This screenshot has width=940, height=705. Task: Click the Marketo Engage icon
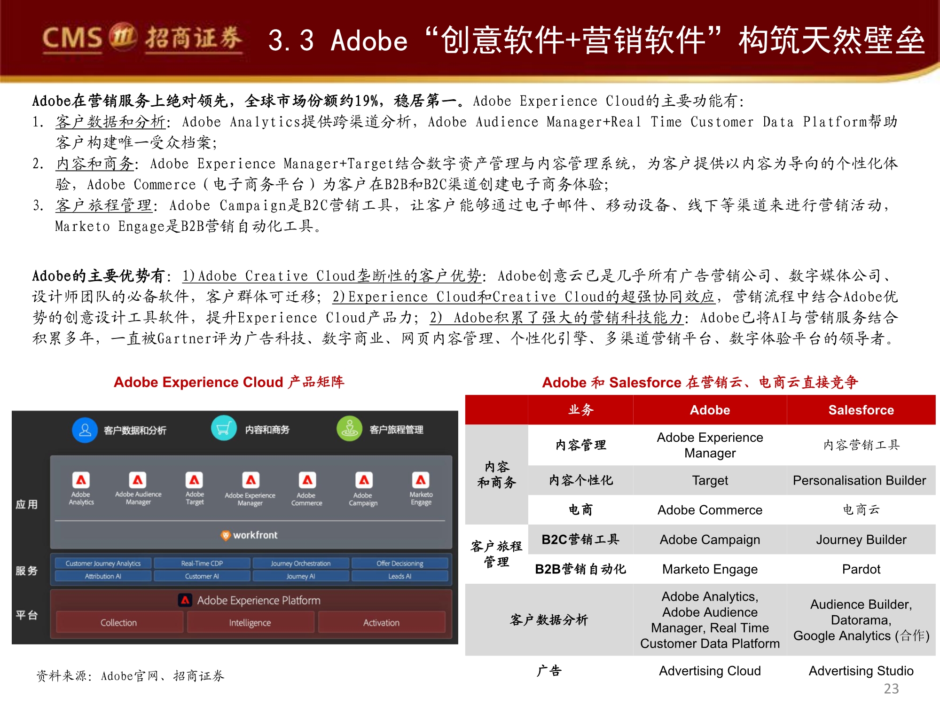click(x=420, y=480)
